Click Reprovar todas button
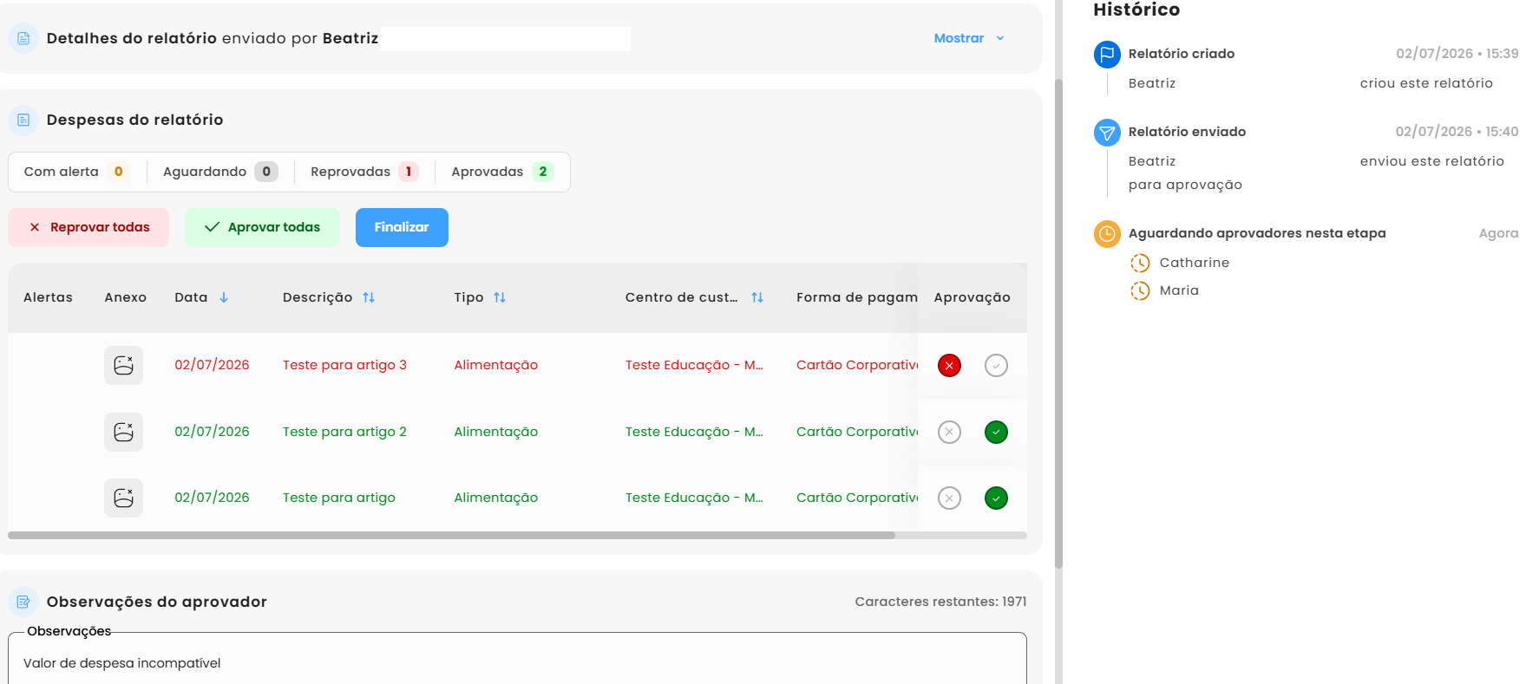 pos(88,227)
